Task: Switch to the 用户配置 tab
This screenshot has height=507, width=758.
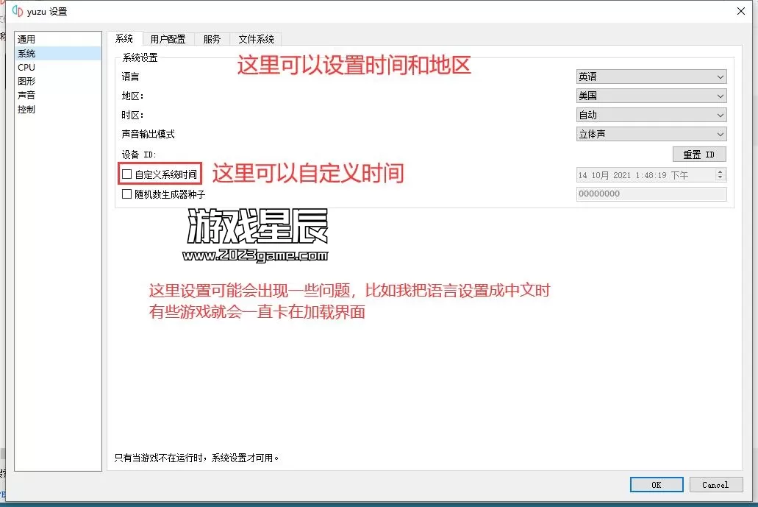Action: (x=168, y=39)
